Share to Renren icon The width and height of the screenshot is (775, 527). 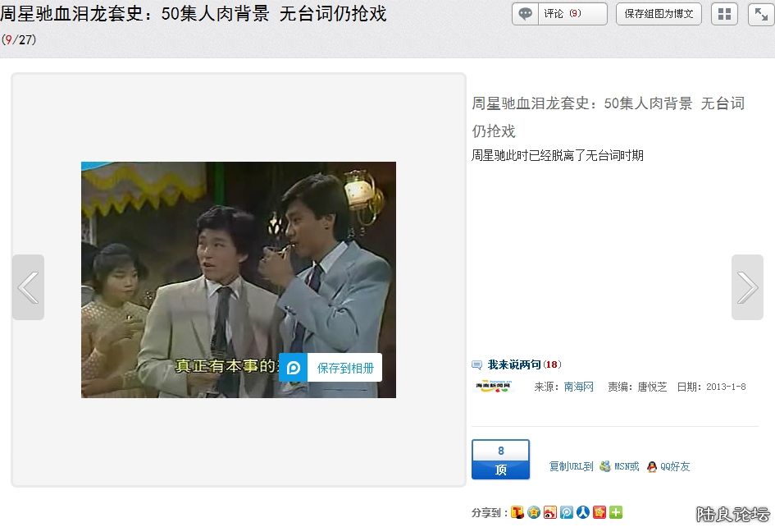point(583,512)
